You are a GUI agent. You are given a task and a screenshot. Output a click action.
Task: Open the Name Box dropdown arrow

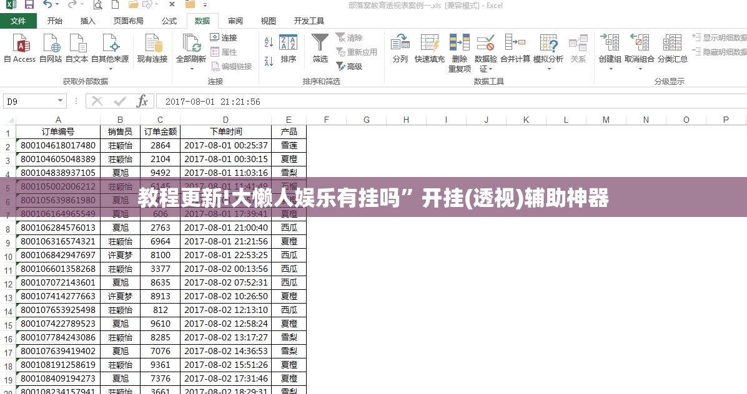[61, 101]
